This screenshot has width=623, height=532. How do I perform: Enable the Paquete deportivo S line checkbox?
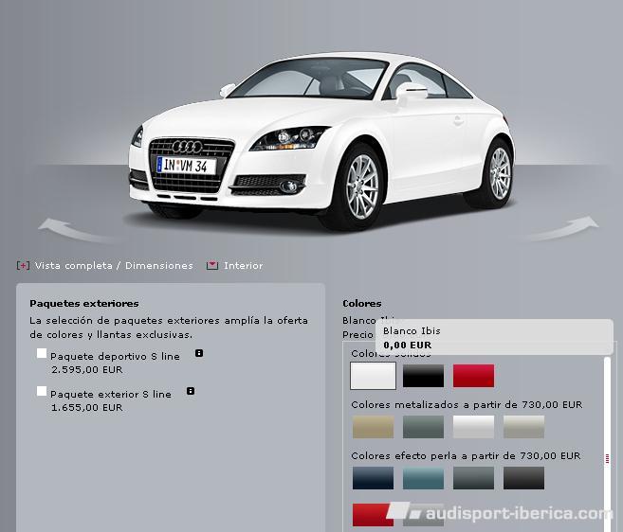42,353
